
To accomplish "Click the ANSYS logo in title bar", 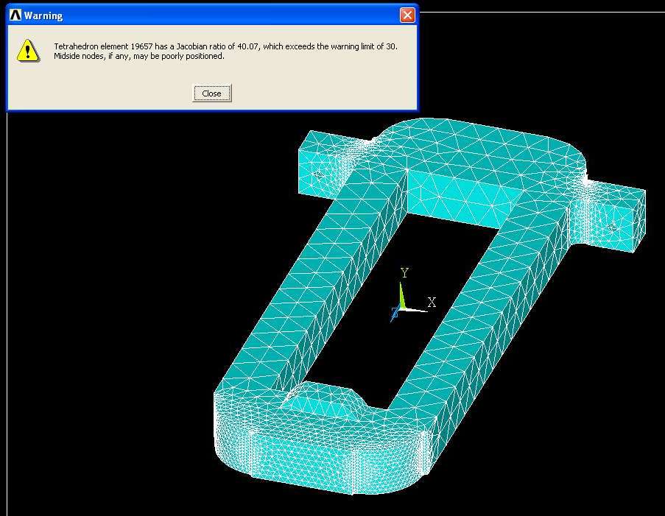I will coord(15,15).
